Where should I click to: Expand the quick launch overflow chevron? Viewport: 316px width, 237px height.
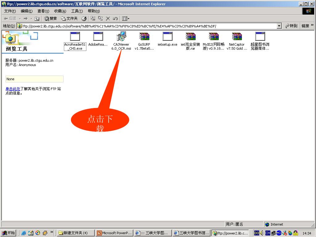coord(52,232)
